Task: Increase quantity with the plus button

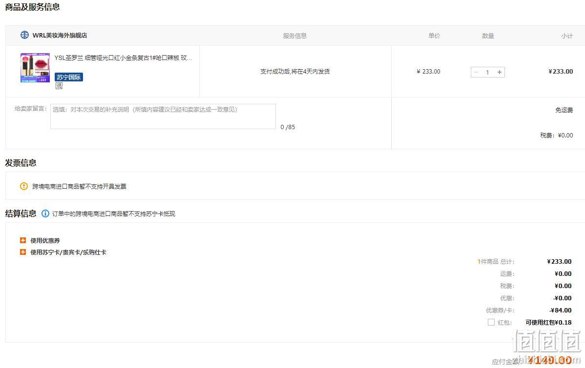Action: point(500,72)
